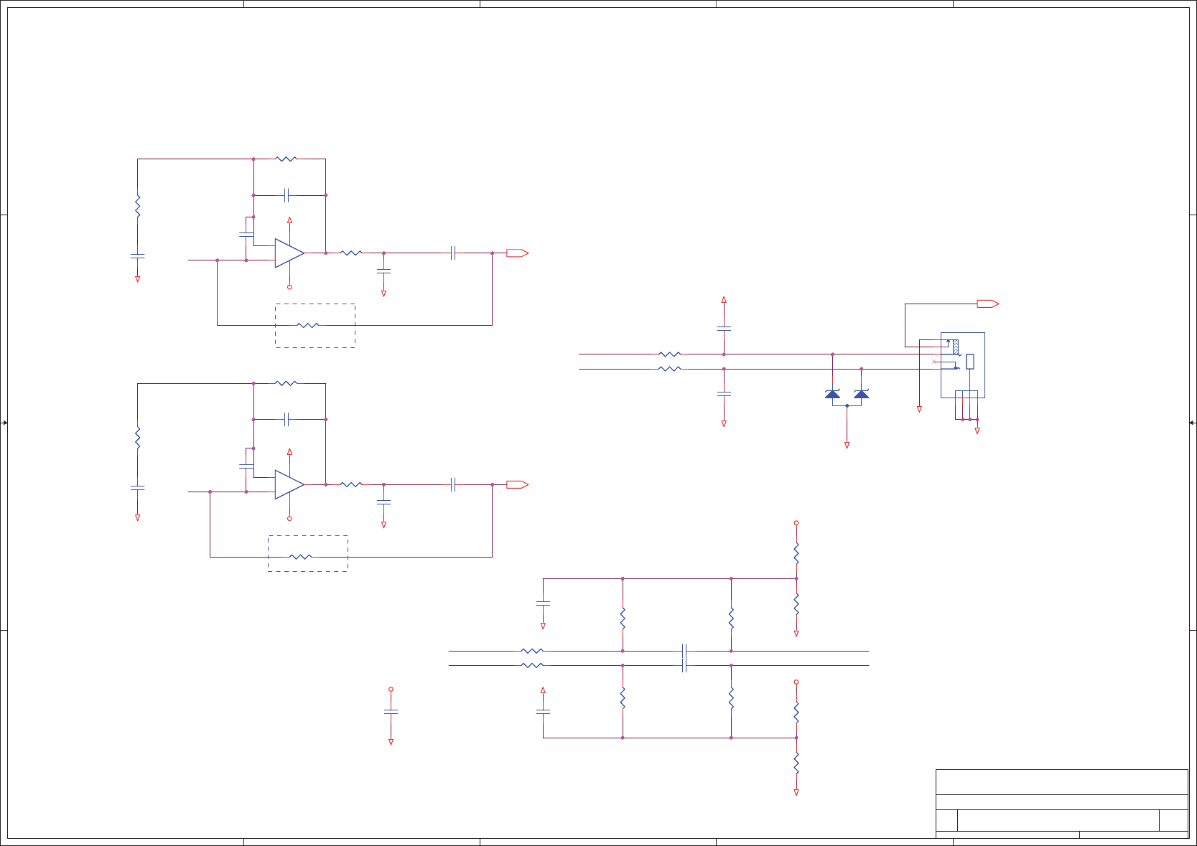Select the left Zener diode of the pair
Image resolution: width=1197 pixels, height=846 pixels.
pos(832,393)
